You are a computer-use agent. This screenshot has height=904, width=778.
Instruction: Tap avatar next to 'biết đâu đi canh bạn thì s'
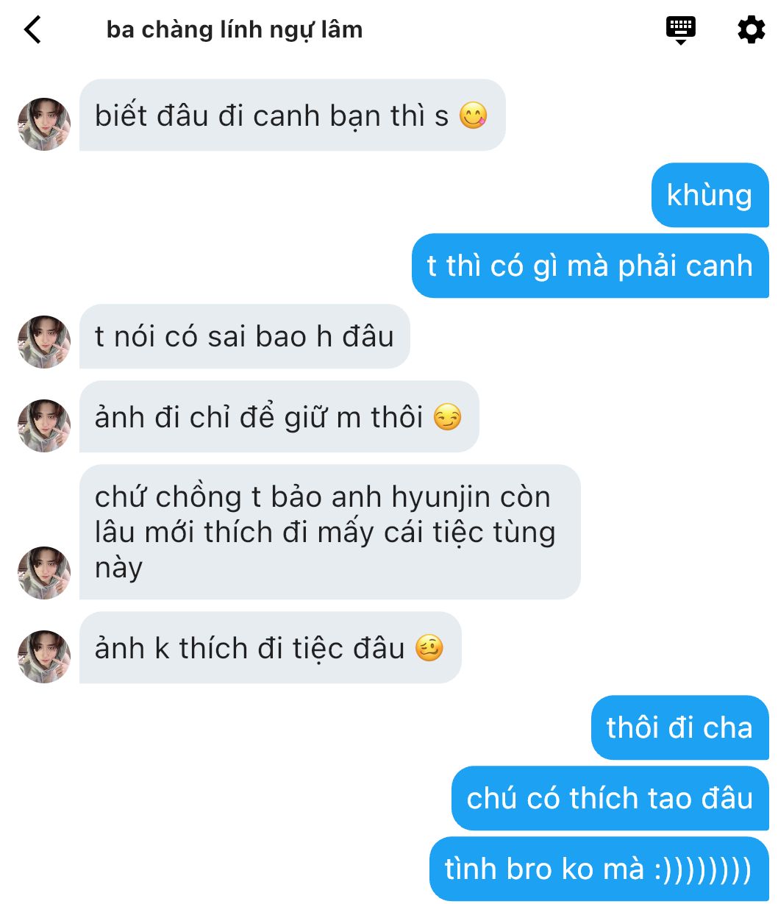(44, 124)
